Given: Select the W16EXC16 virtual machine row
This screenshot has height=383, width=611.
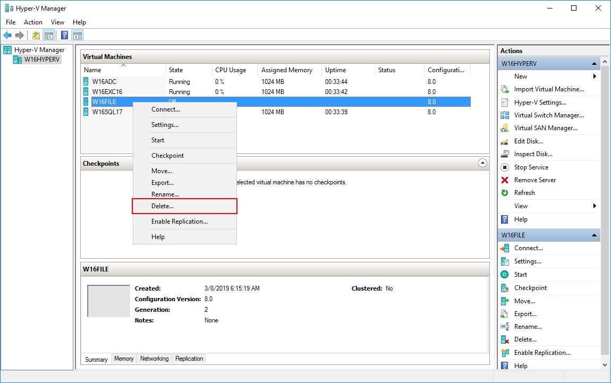Looking at the screenshot, I should tap(277, 92).
